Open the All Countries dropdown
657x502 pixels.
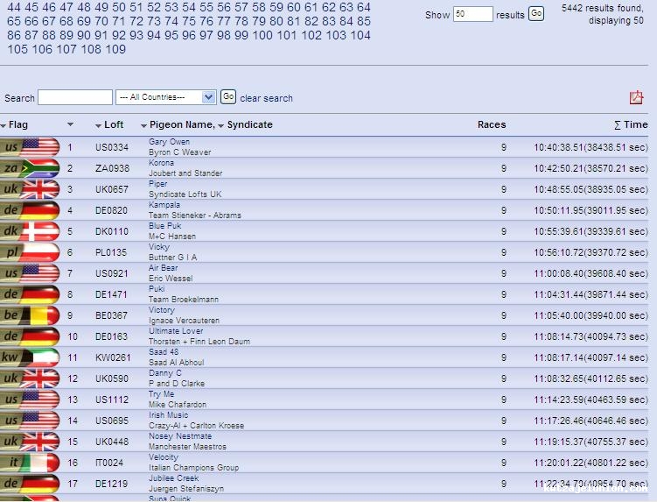click(165, 97)
